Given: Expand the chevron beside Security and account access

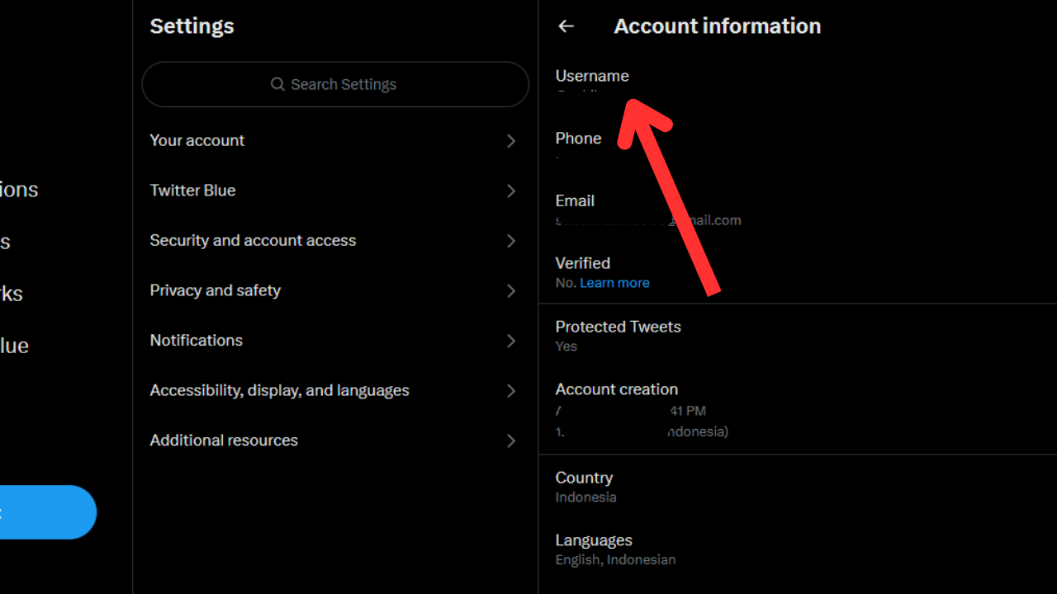Looking at the screenshot, I should tap(511, 241).
